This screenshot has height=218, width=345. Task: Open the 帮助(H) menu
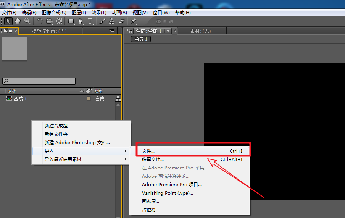pos(183,13)
